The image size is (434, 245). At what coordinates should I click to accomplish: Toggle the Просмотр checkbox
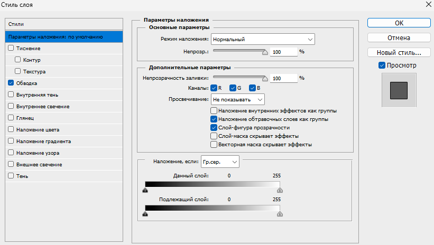382,65
